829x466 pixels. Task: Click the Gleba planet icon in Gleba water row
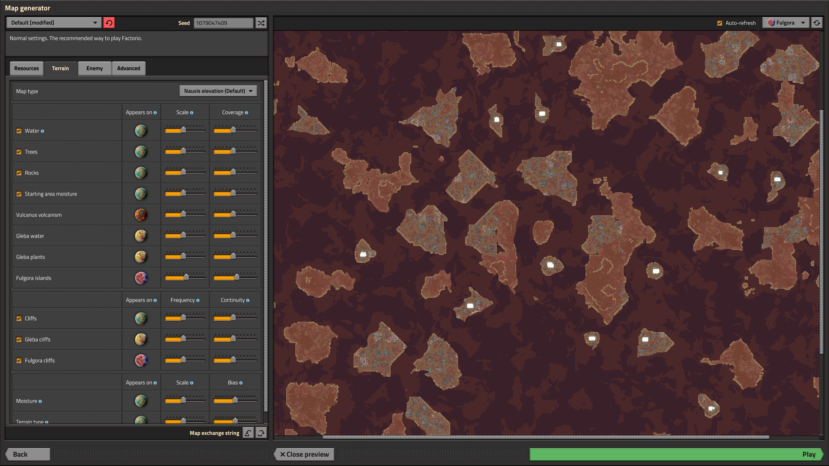(x=141, y=236)
